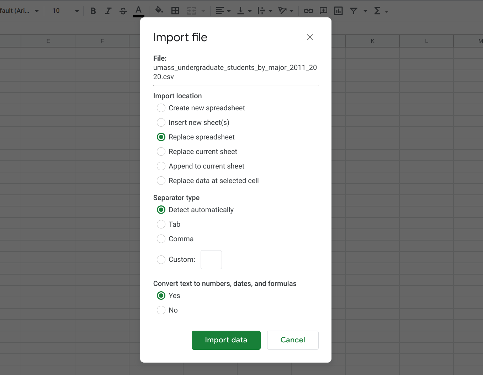Close the Import file dialog
Screen dimensions: 483x375
(310, 37)
